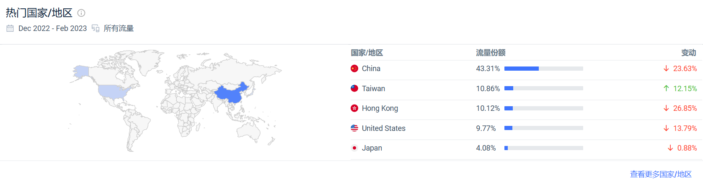Open the 查看更多国家/地区 link
Image resolution: width=703 pixels, height=184 pixels.
[661, 174]
